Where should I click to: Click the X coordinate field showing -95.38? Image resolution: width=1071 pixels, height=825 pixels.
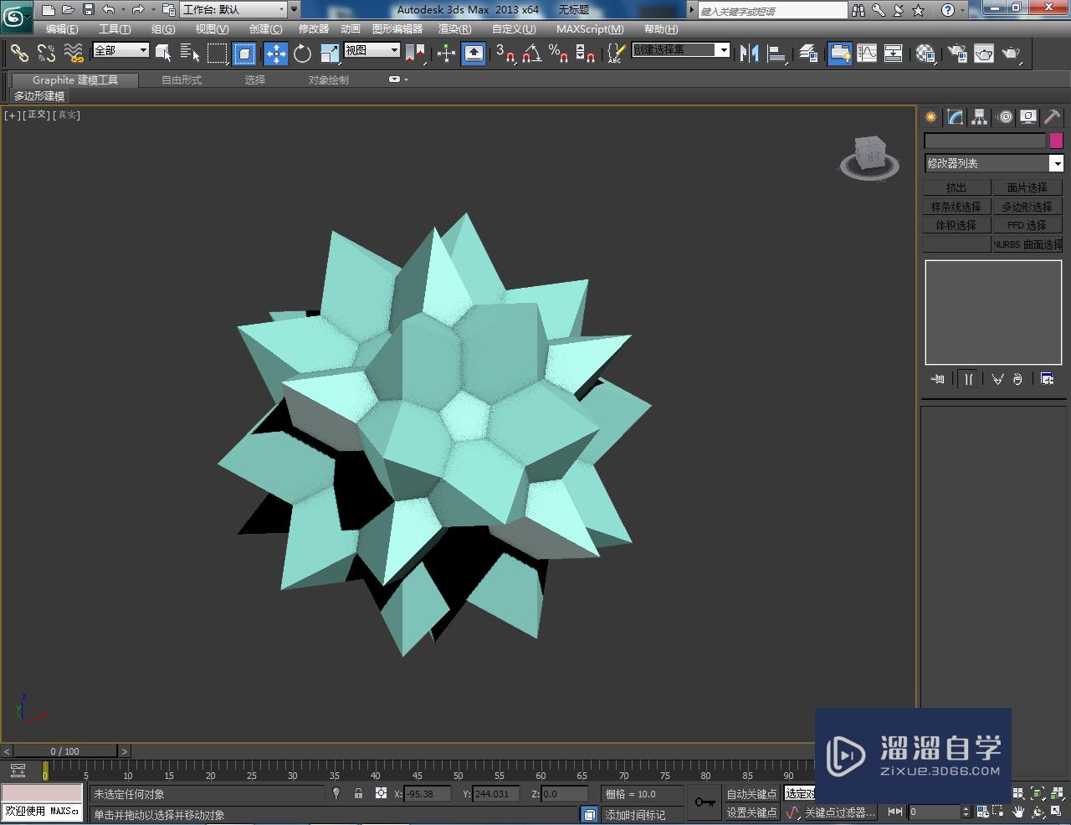pyautogui.click(x=427, y=794)
